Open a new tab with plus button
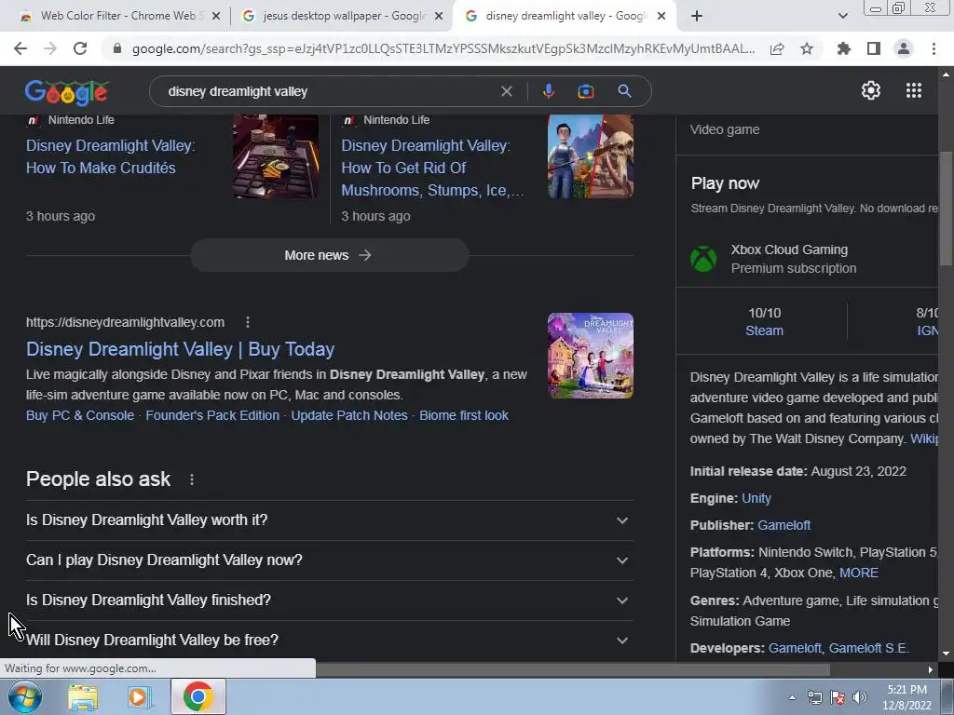Viewport: 954px width, 715px height. pyautogui.click(x=697, y=16)
